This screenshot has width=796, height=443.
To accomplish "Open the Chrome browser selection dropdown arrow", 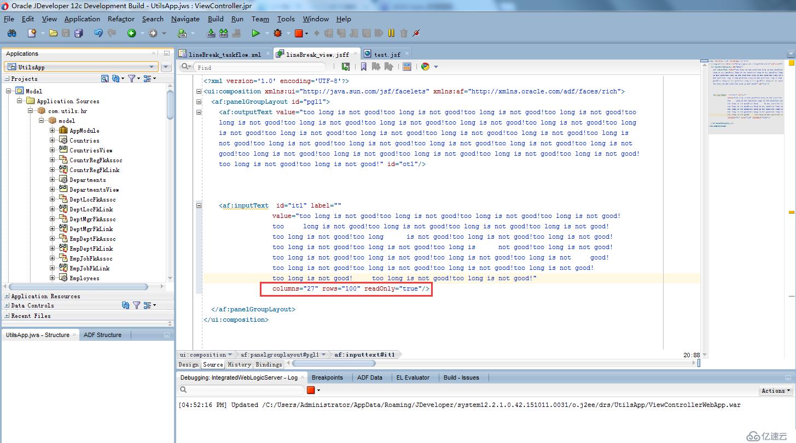I will coord(436,67).
